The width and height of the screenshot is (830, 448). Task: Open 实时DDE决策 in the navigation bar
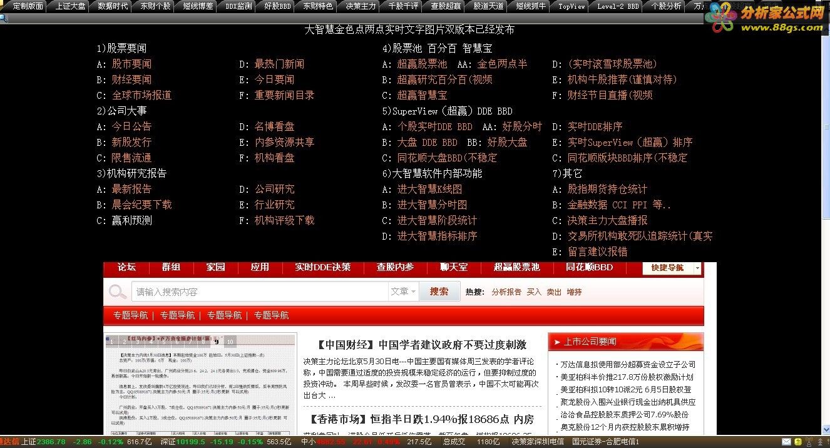click(x=322, y=267)
